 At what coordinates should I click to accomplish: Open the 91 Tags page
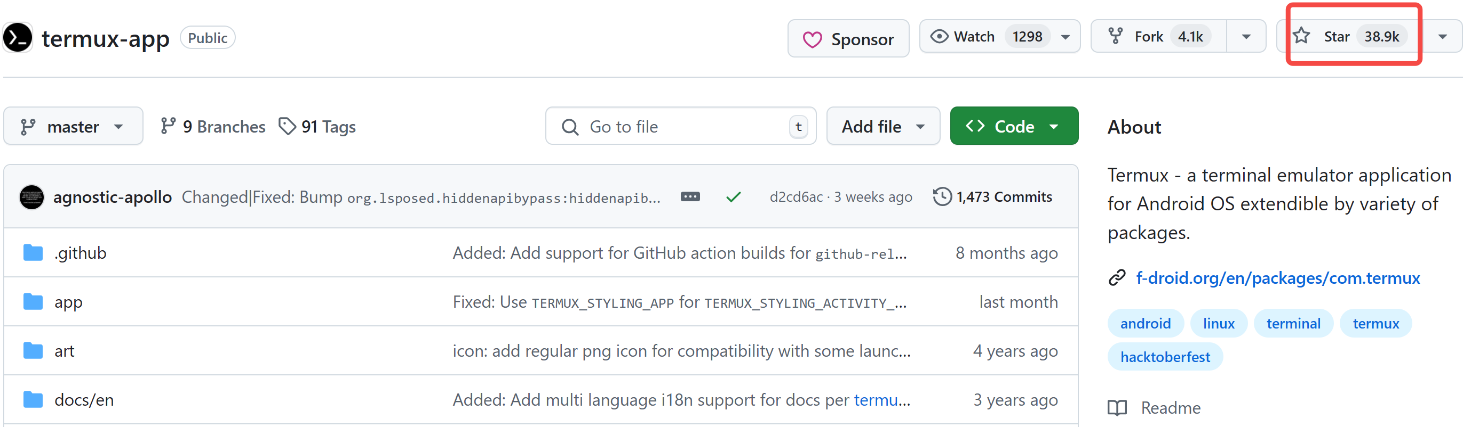point(317,126)
